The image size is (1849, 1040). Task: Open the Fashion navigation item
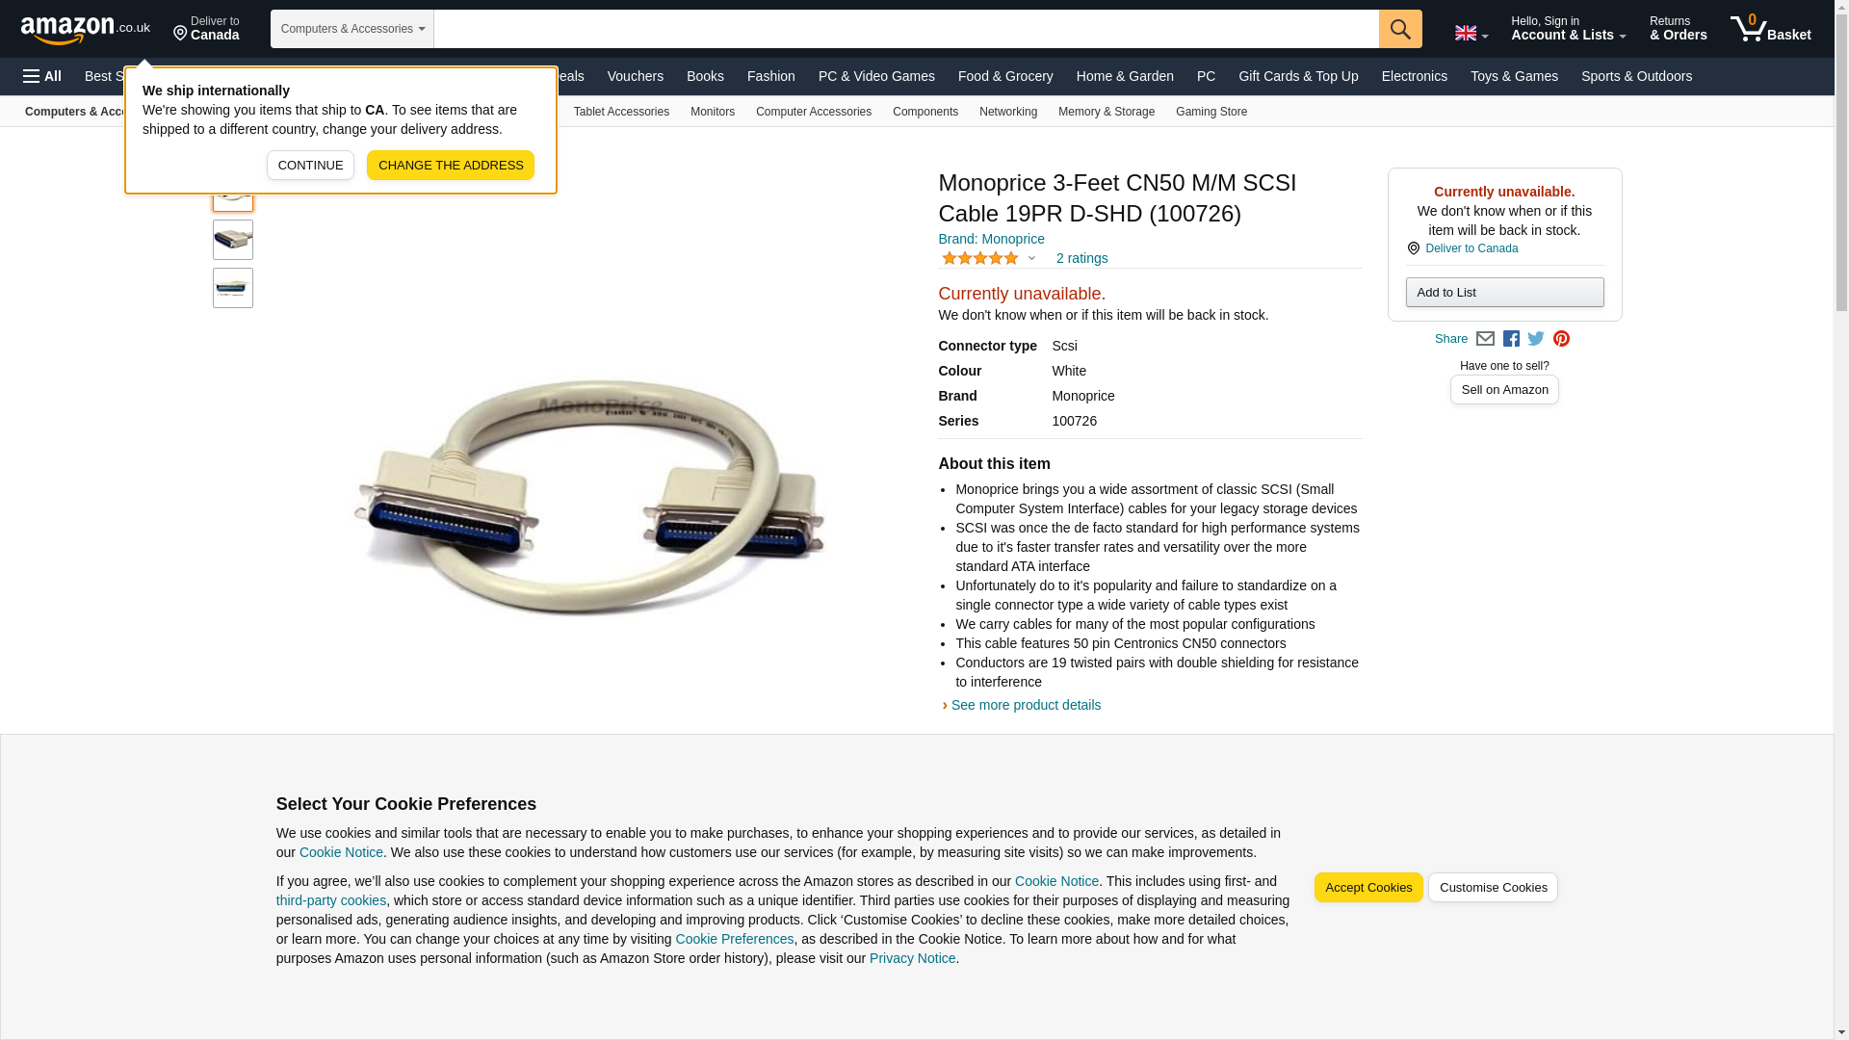click(770, 76)
